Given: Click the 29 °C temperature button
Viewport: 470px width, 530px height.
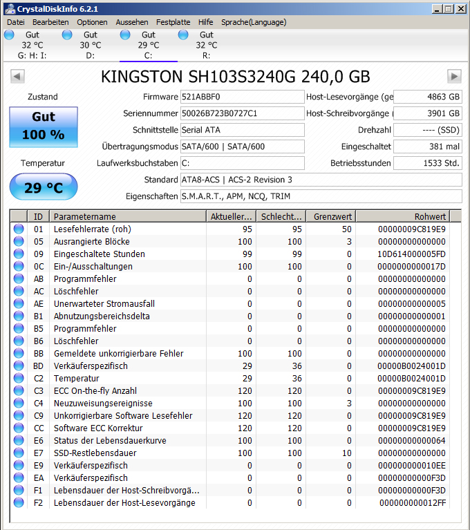Looking at the screenshot, I should pyautogui.click(x=44, y=187).
